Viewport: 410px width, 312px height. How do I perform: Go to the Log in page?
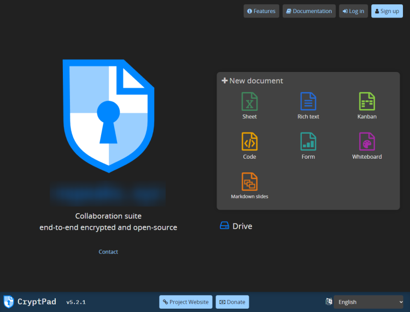pyautogui.click(x=353, y=11)
